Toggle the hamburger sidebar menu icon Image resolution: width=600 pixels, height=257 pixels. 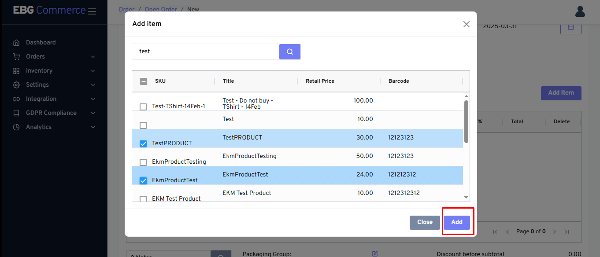click(92, 11)
